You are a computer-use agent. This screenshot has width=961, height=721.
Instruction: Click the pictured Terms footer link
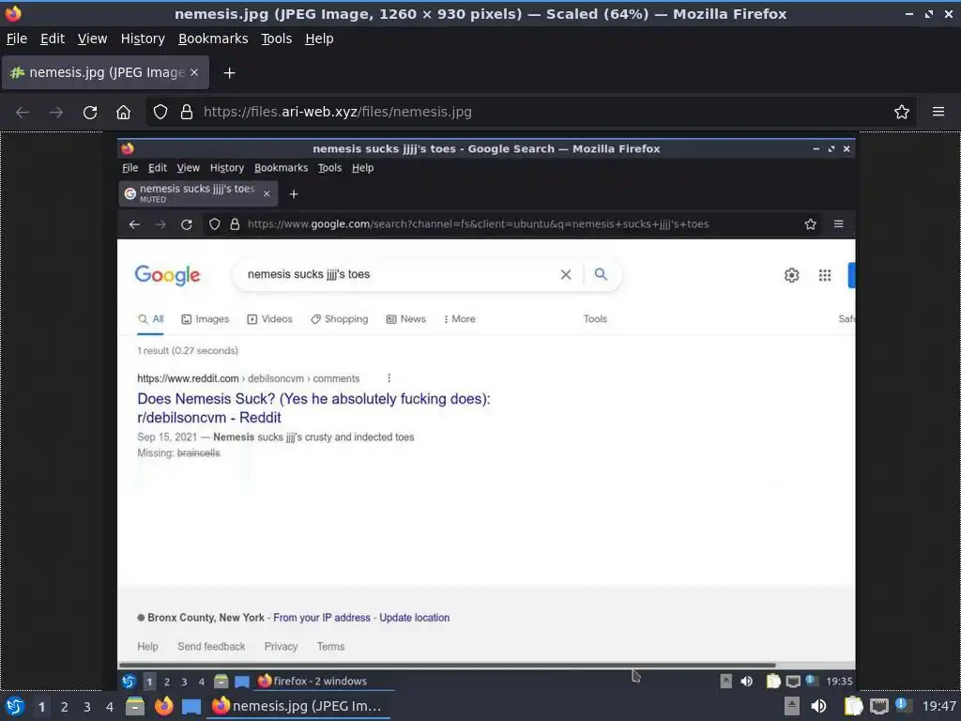point(331,647)
